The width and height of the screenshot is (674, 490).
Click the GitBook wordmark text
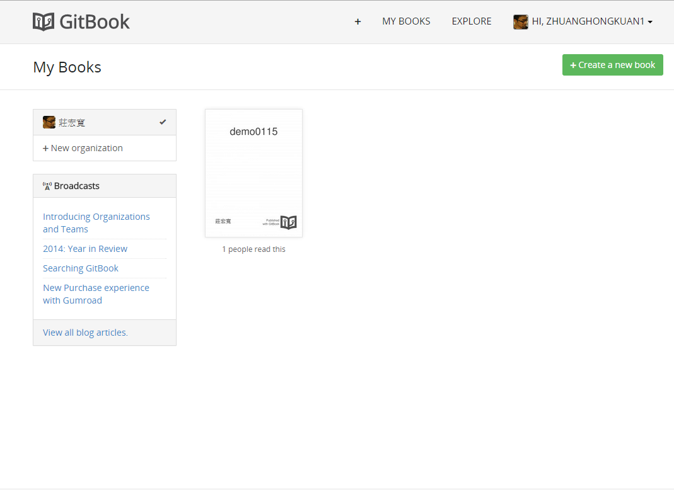95,22
